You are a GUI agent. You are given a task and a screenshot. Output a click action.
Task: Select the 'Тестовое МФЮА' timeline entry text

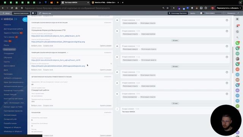tap(128, 112)
